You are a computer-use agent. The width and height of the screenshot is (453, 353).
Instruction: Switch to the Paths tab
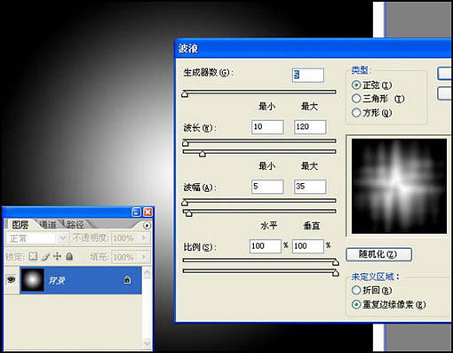click(75, 224)
